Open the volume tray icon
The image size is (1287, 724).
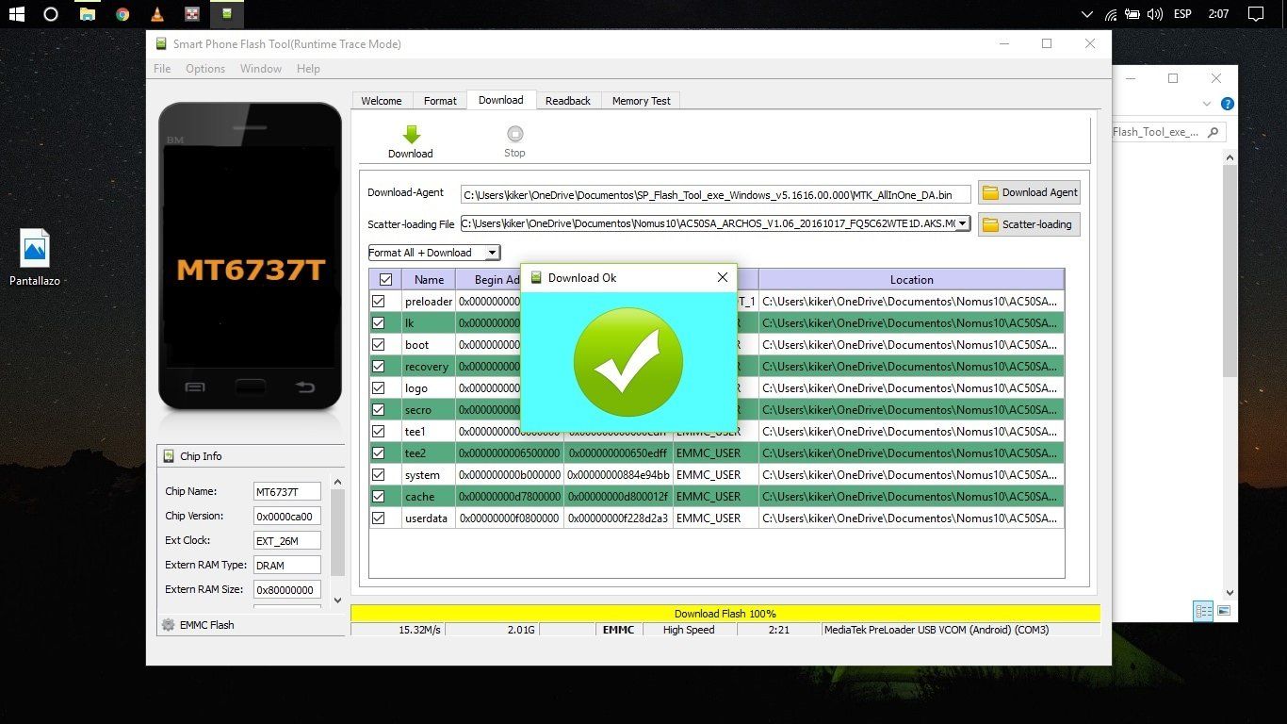pyautogui.click(x=1154, y=14)
